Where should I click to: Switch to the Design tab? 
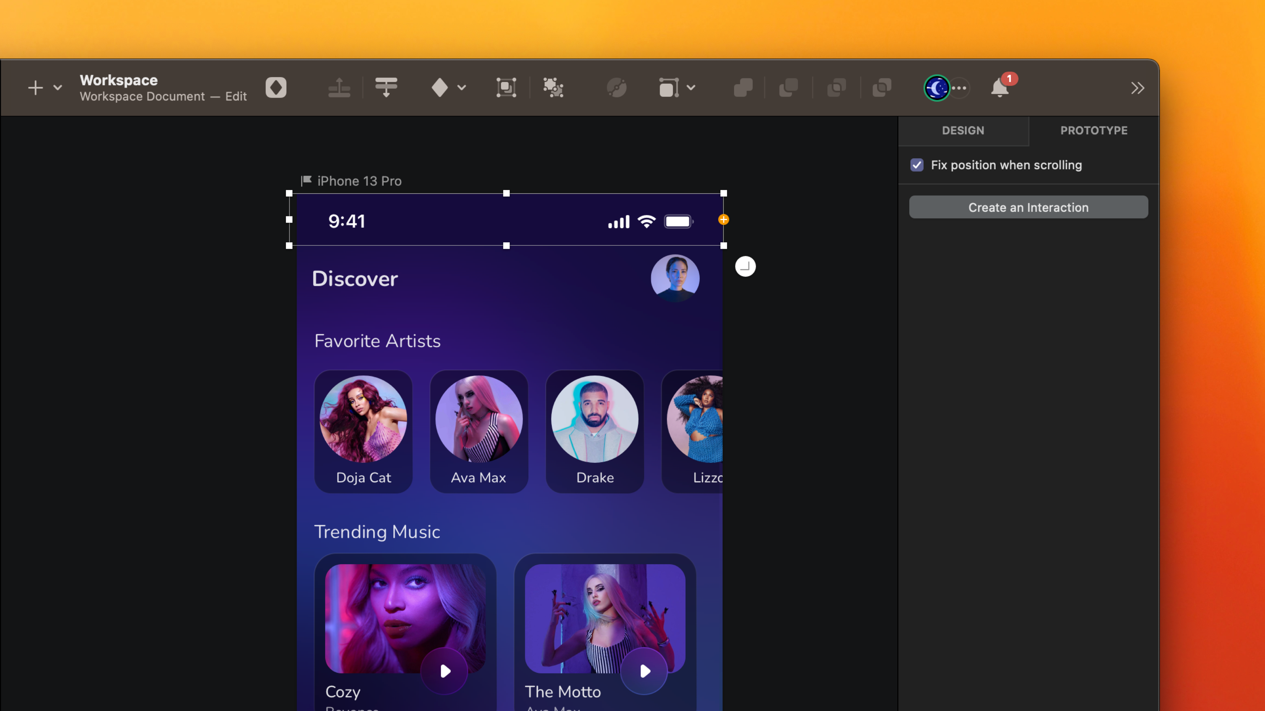[963, 131]
